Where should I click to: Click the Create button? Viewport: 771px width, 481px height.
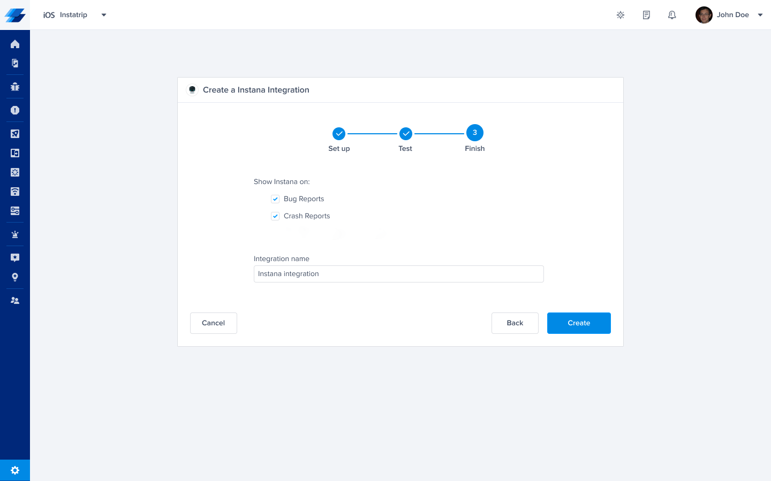click(579, 323)
